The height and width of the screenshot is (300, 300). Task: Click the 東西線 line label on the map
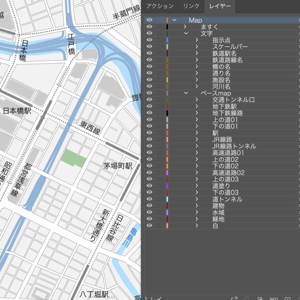90,128
